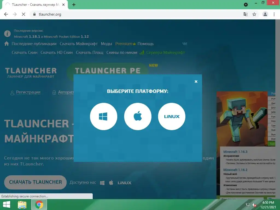
Task: Click the info icon near latest versions
Action: coord(7,34)
